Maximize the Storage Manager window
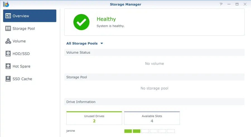 (x=237, y=4)
